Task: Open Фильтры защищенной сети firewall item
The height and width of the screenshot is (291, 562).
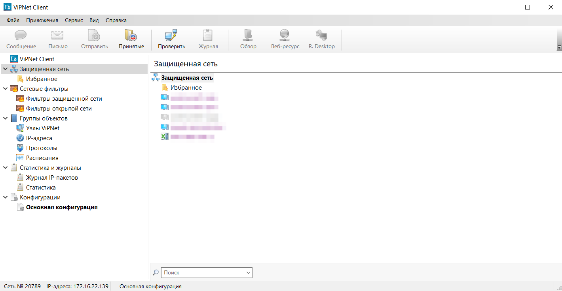Action: tap(64, 99)
